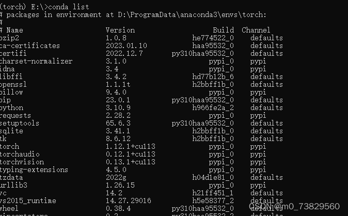Click the openssl build string h2bbff1b_0
This screenshot has width=348, height=216.
(x=213, y=84)
